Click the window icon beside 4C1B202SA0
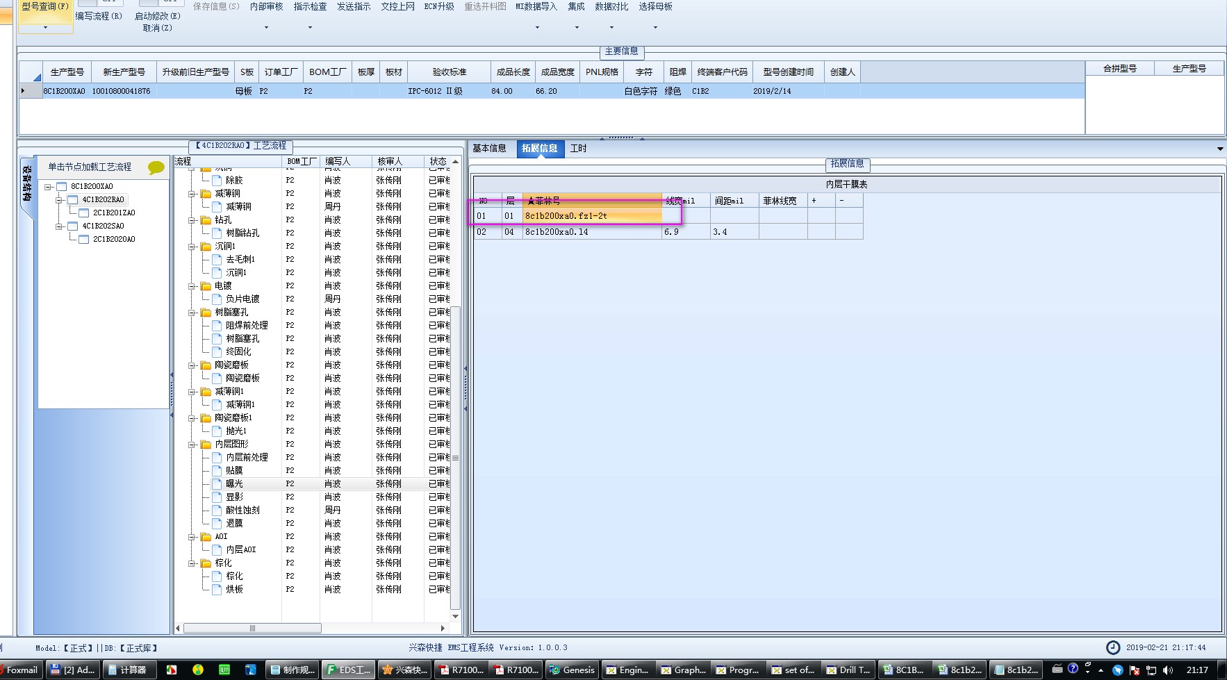The image size is (1227, 680). click(72, 226)
